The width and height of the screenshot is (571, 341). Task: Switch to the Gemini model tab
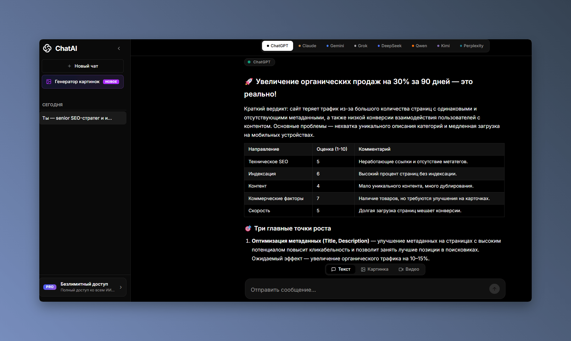tap(335, 46)
